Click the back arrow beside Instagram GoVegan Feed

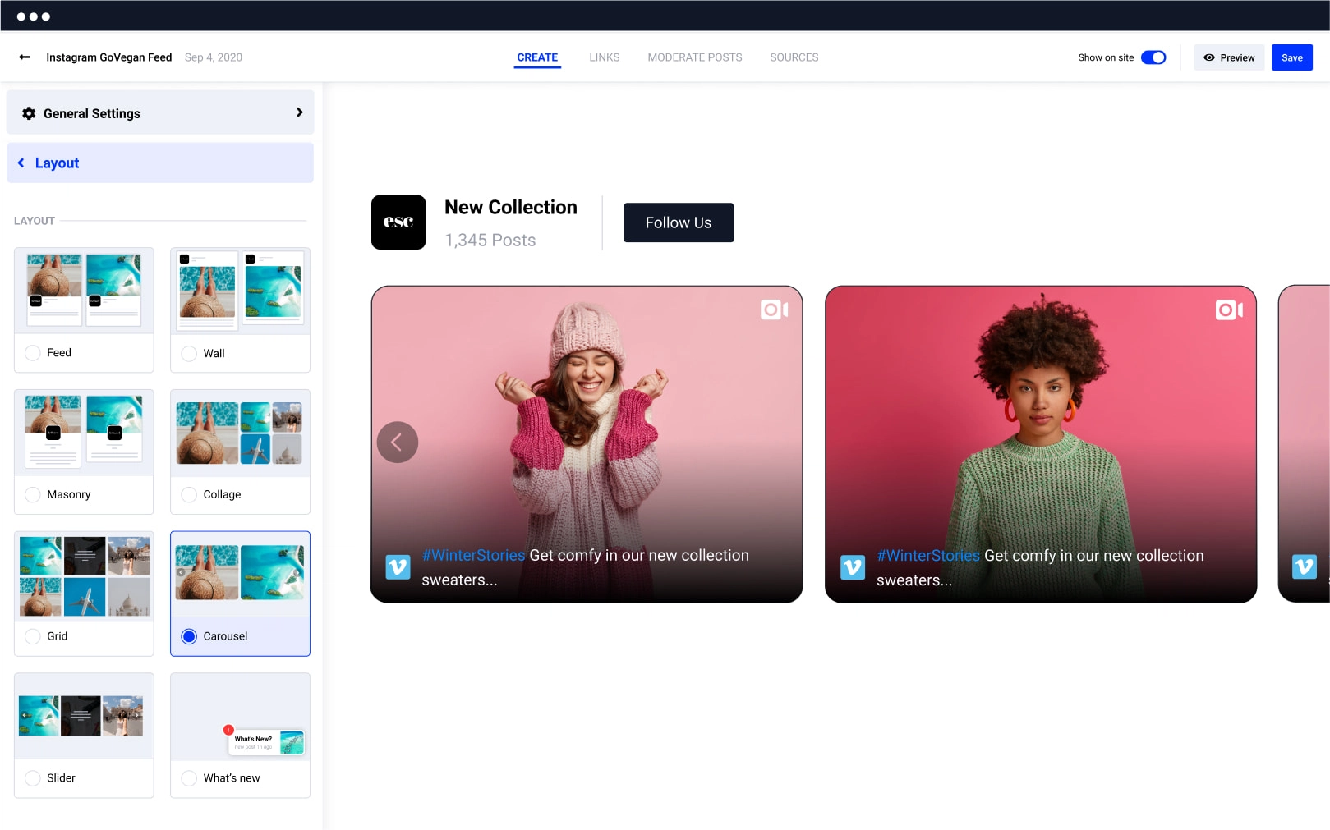coord(25,57)
